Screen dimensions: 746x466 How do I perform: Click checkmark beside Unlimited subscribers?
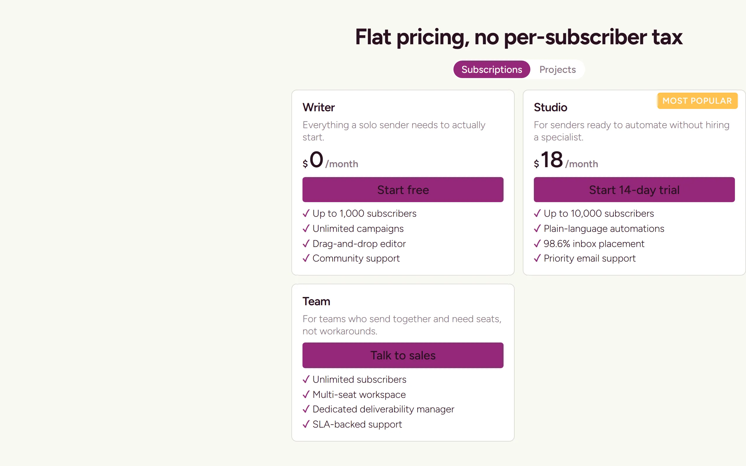(306, 379)
